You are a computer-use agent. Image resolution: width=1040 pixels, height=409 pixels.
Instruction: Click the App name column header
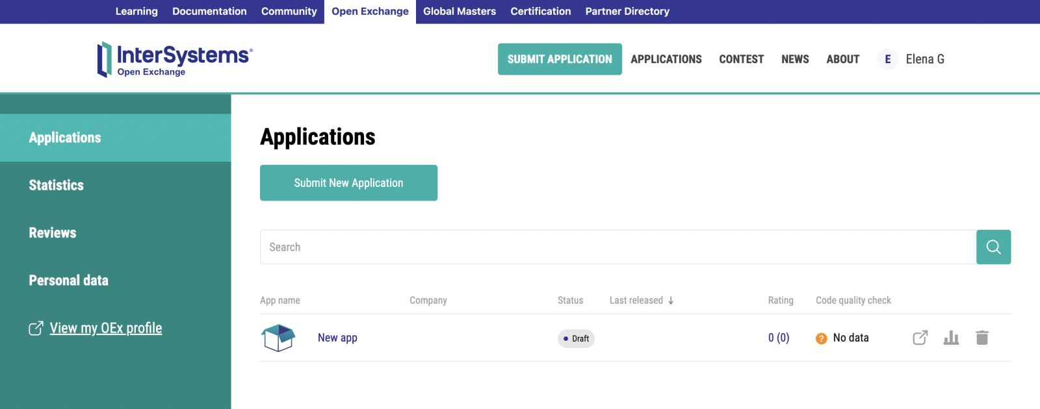[x=280, y=301]
